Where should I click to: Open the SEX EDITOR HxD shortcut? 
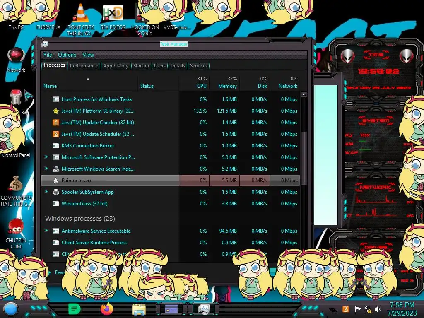(113, 17)
